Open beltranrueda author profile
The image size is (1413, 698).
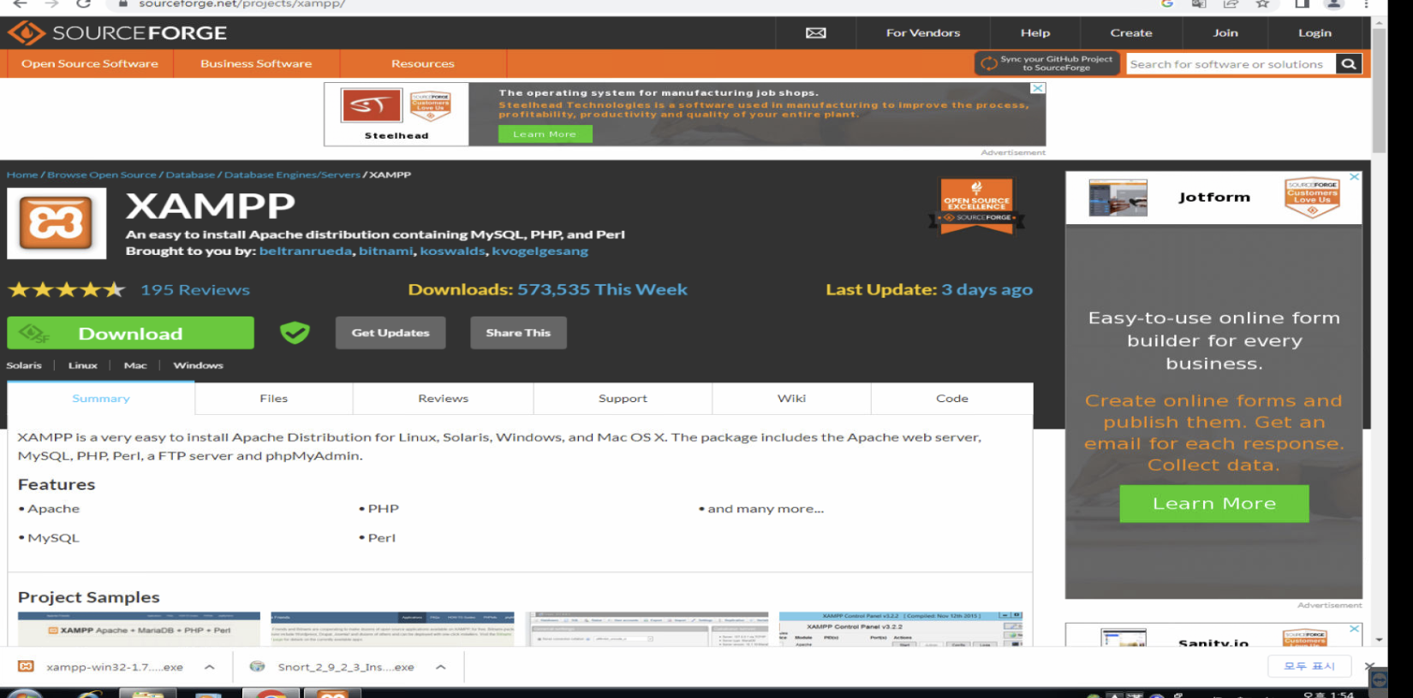pos(306,251)
